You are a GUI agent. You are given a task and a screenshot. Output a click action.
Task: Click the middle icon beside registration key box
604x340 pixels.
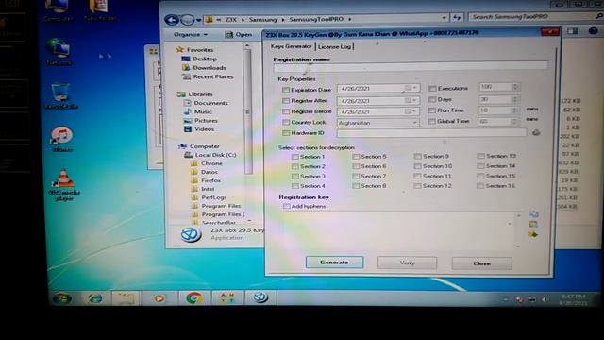(x=533, y=224)
